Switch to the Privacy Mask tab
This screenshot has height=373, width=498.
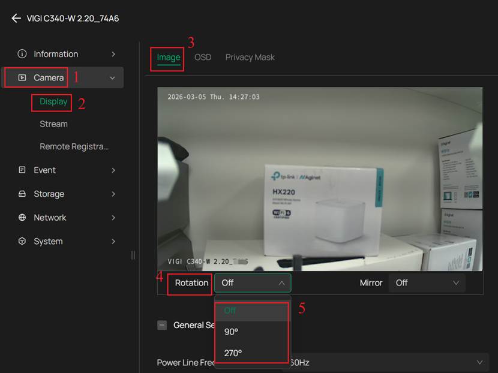(250, 57)
